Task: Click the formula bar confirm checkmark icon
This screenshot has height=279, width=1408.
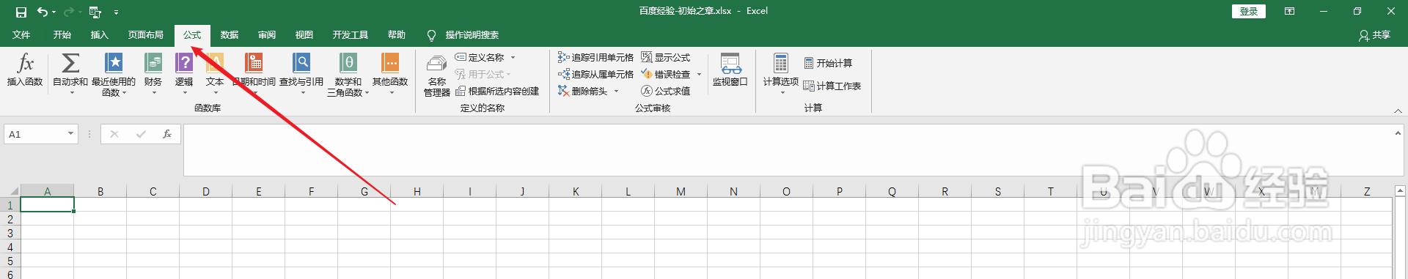Action: click(x=141, y=134)
